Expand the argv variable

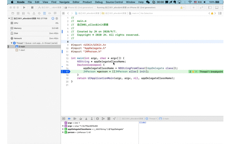tap(63, 126)
